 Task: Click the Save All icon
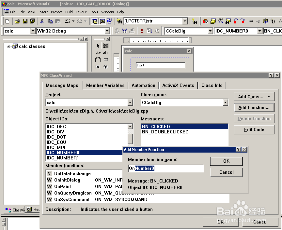pos(32,21)
